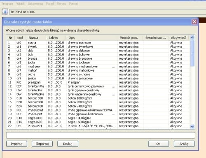
Task: Click code dr0 in the Kod column
Action: coord(19,42)
